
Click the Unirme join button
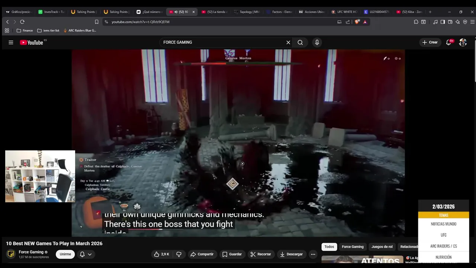click(x=65, y=254)
